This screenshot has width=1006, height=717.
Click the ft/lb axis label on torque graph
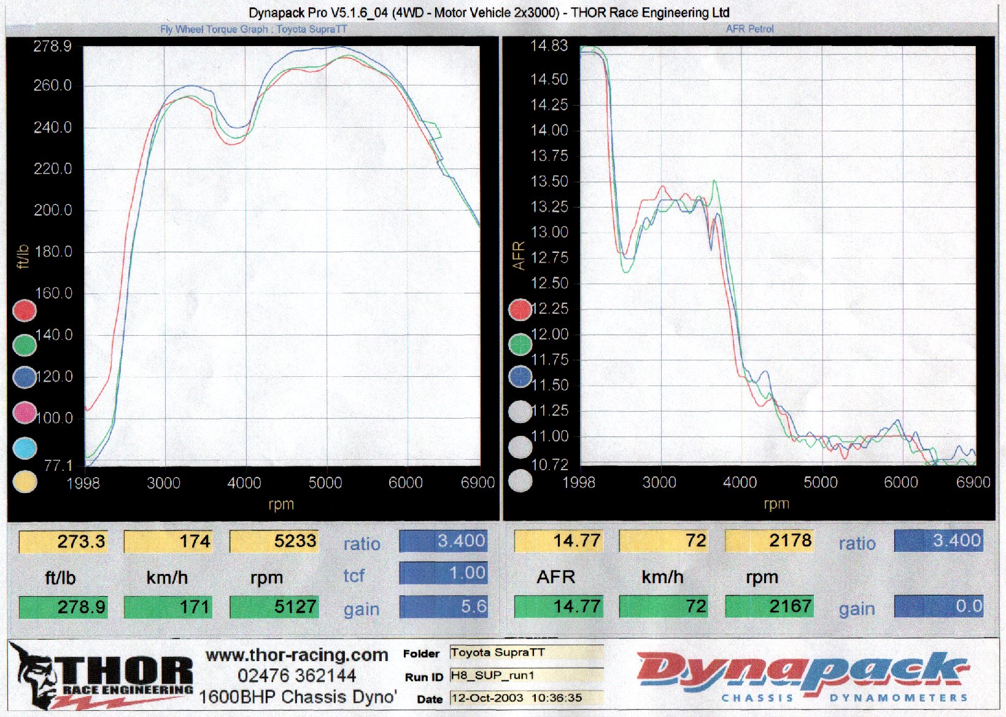(23, 257)
